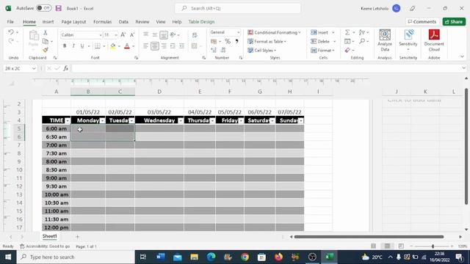Image resolution: width=470 pixels, height=264 pixels.
Task: Open the Sunday column filter dropdown
Action: tap(300, 120)
